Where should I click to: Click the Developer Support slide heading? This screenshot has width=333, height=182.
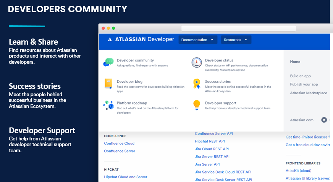pos(42,130)
